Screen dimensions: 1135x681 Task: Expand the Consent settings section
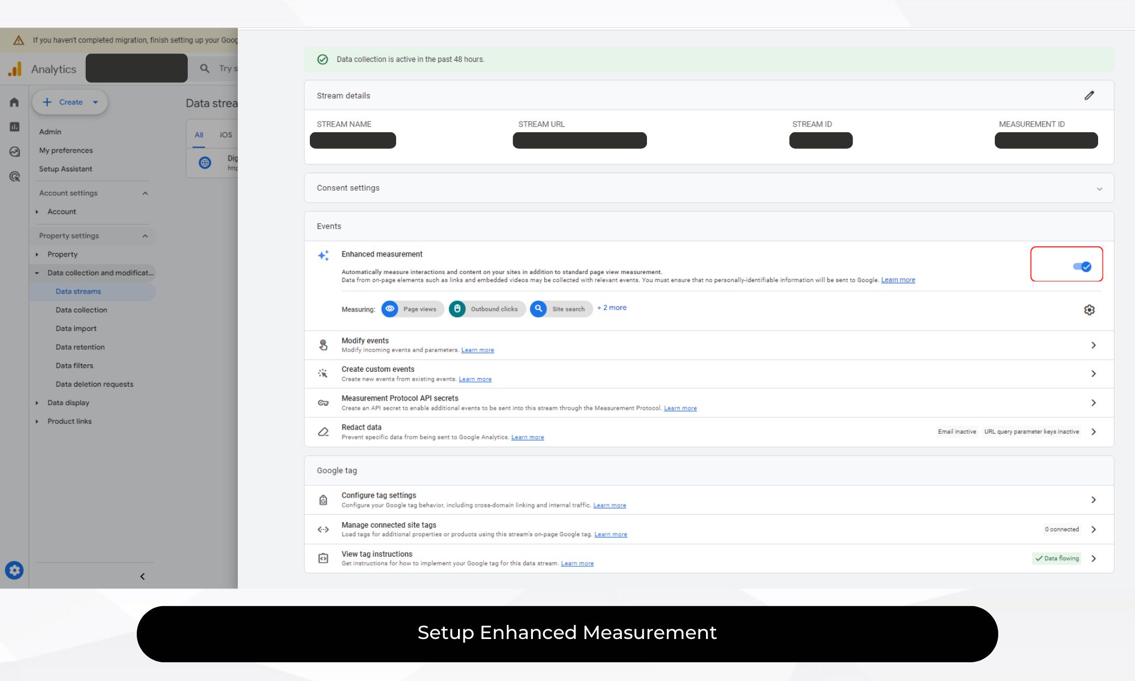point(1099,188)
